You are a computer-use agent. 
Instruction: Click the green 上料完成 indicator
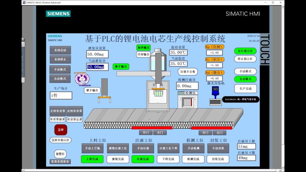click(92, 159)
